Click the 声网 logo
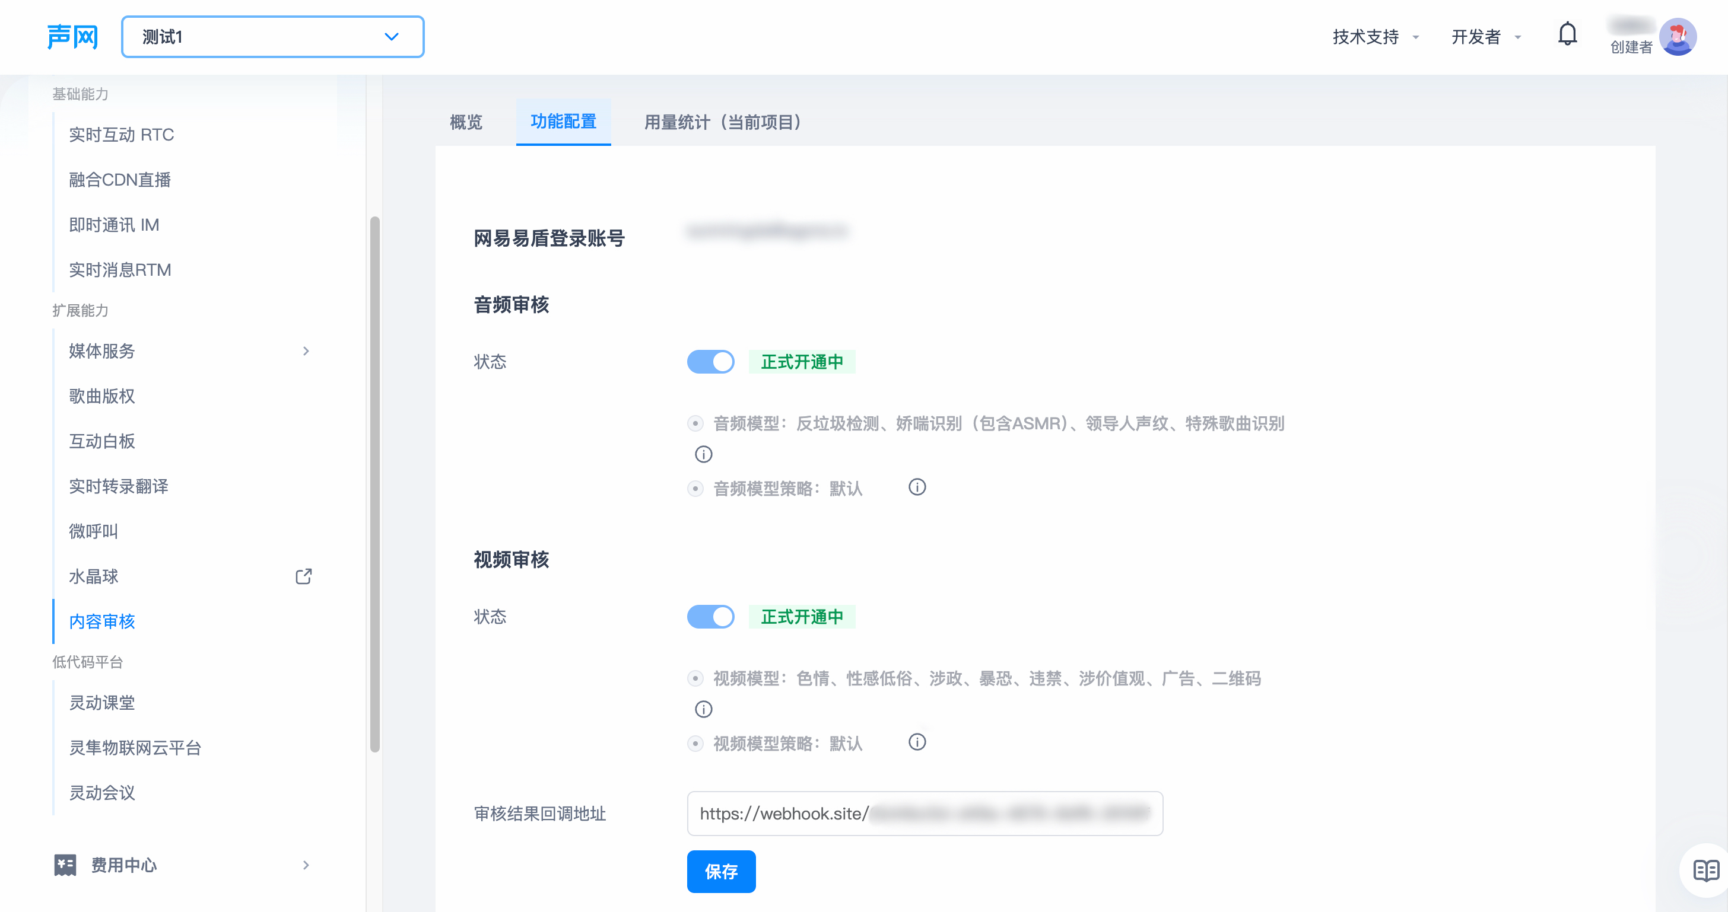Screen dimensions: 1728x912 coord(72,37)
